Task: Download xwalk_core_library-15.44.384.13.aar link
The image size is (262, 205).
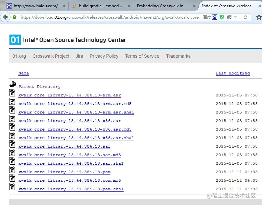Action: 64,146
